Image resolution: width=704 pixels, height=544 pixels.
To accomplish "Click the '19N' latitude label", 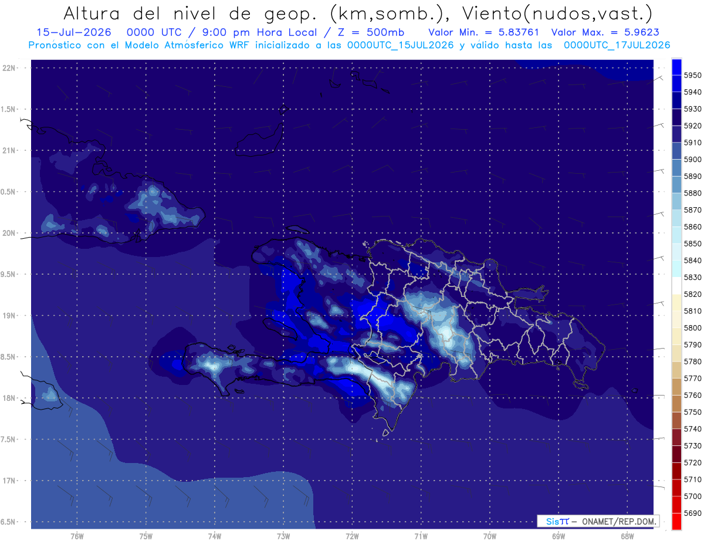I will coord(8,315).
